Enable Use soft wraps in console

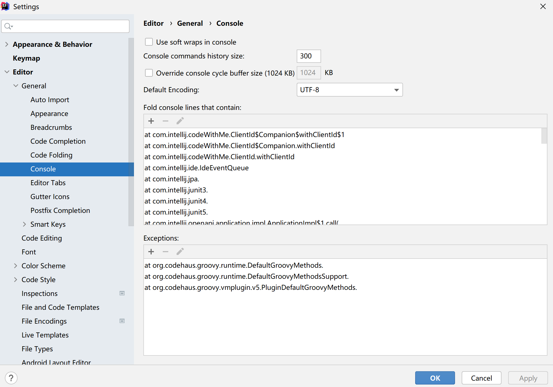[x=149, y=42]
